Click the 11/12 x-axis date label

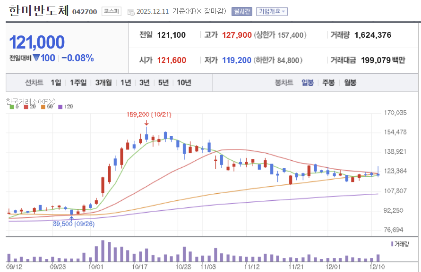point(252,267)
